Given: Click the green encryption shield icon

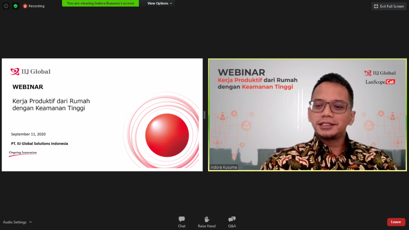Looking at the screenshot, I should [x=16, y=6].
